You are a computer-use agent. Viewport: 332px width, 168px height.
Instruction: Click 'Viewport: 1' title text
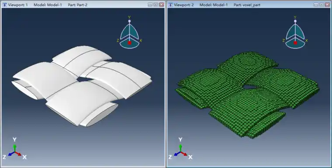pyautogui.click(x=18, y=5)
